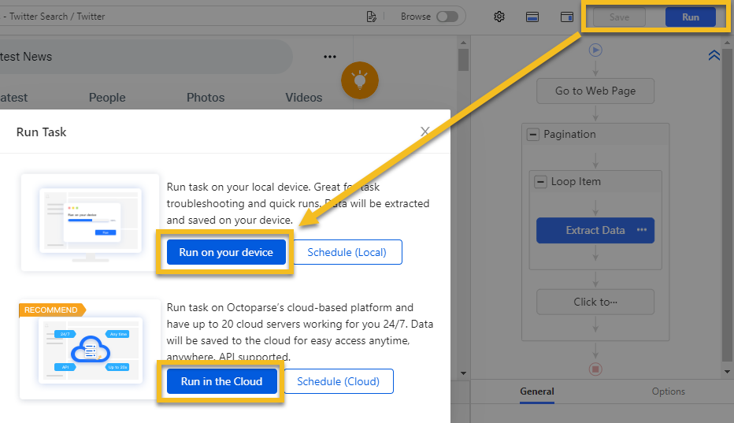This screenshot has width=734, height=423.
Task: Switch to the Options tab
Action: coord(668,391)
